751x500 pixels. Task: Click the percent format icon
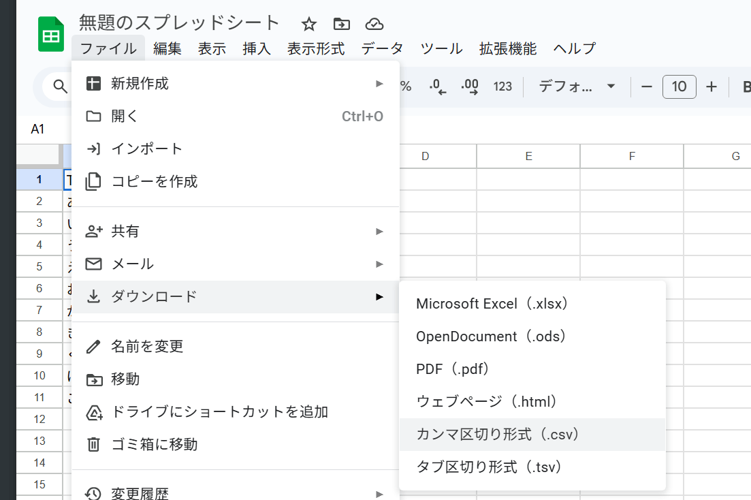click(x=406, y=87)
